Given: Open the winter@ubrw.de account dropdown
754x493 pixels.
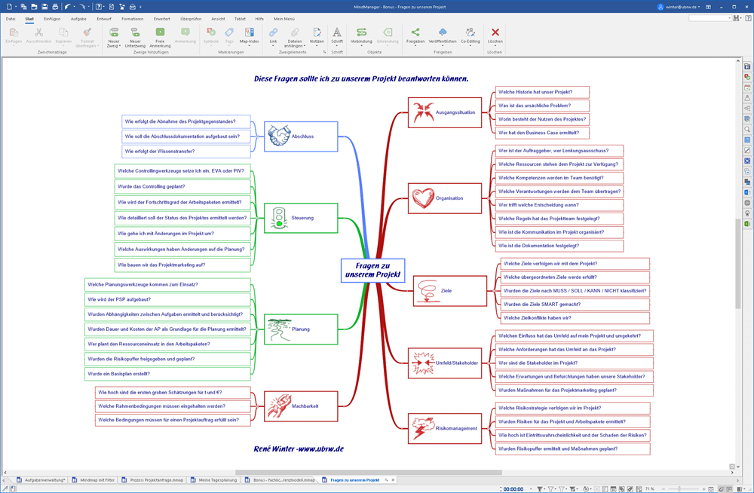Looking at the screenshot, I should coord(680,6).
